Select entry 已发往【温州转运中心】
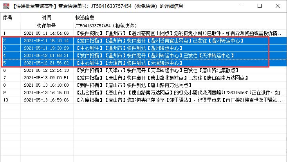Image resolution: width=287 pixels, height=162 pixels. (x=160, y=41)
